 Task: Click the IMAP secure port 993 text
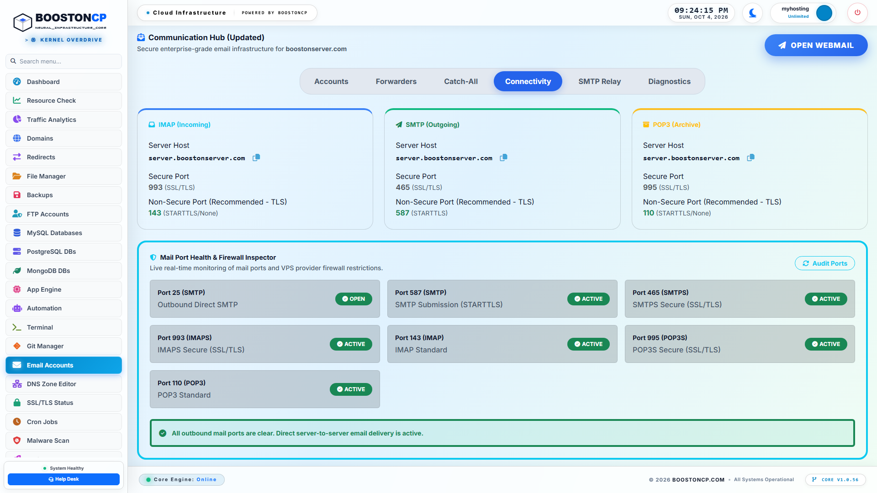click(x=171, y=188)
